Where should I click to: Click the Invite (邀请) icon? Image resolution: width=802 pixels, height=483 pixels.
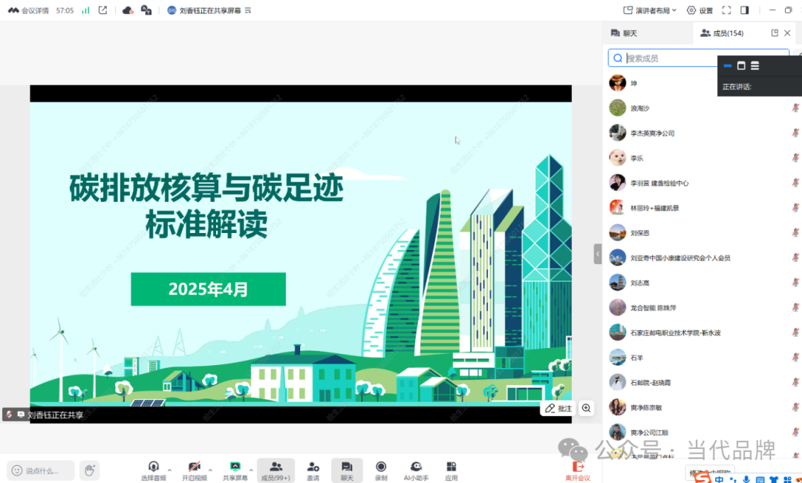click(x=313, y=470)
